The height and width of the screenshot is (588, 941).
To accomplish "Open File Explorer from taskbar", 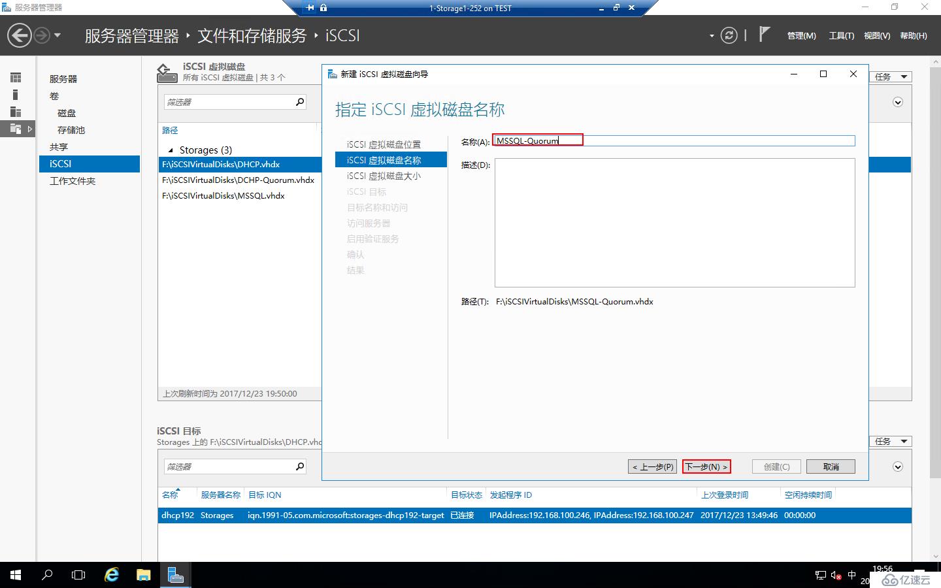I will (143, 575).
